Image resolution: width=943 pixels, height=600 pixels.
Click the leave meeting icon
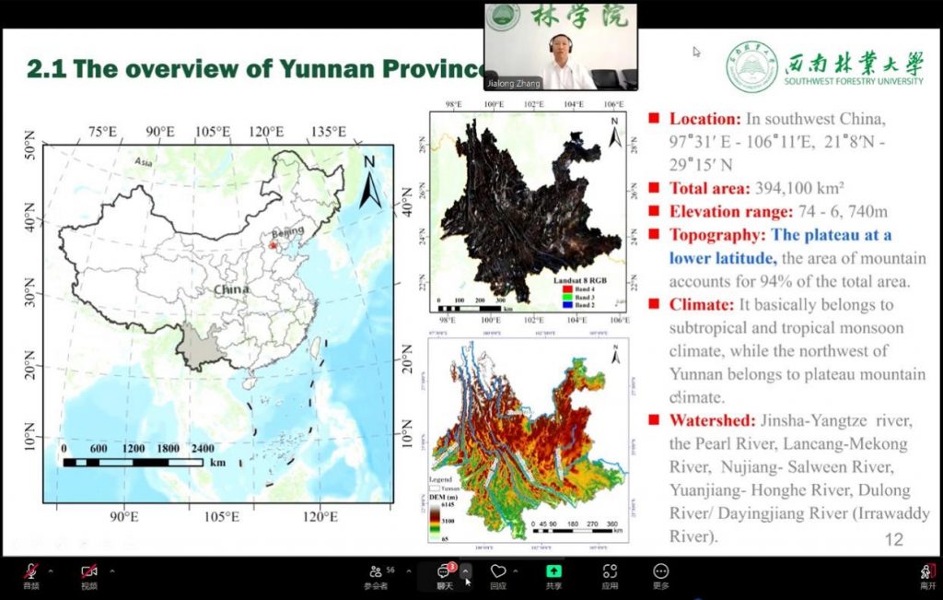pyautogui.click(x=927, y=573)
